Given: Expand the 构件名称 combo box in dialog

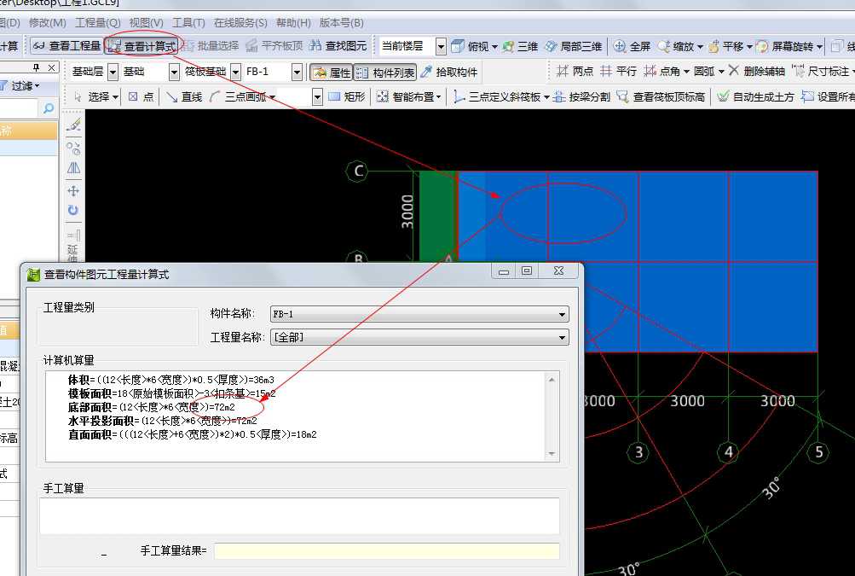Looking at the screenshot, I should click(x=562, y=314).
